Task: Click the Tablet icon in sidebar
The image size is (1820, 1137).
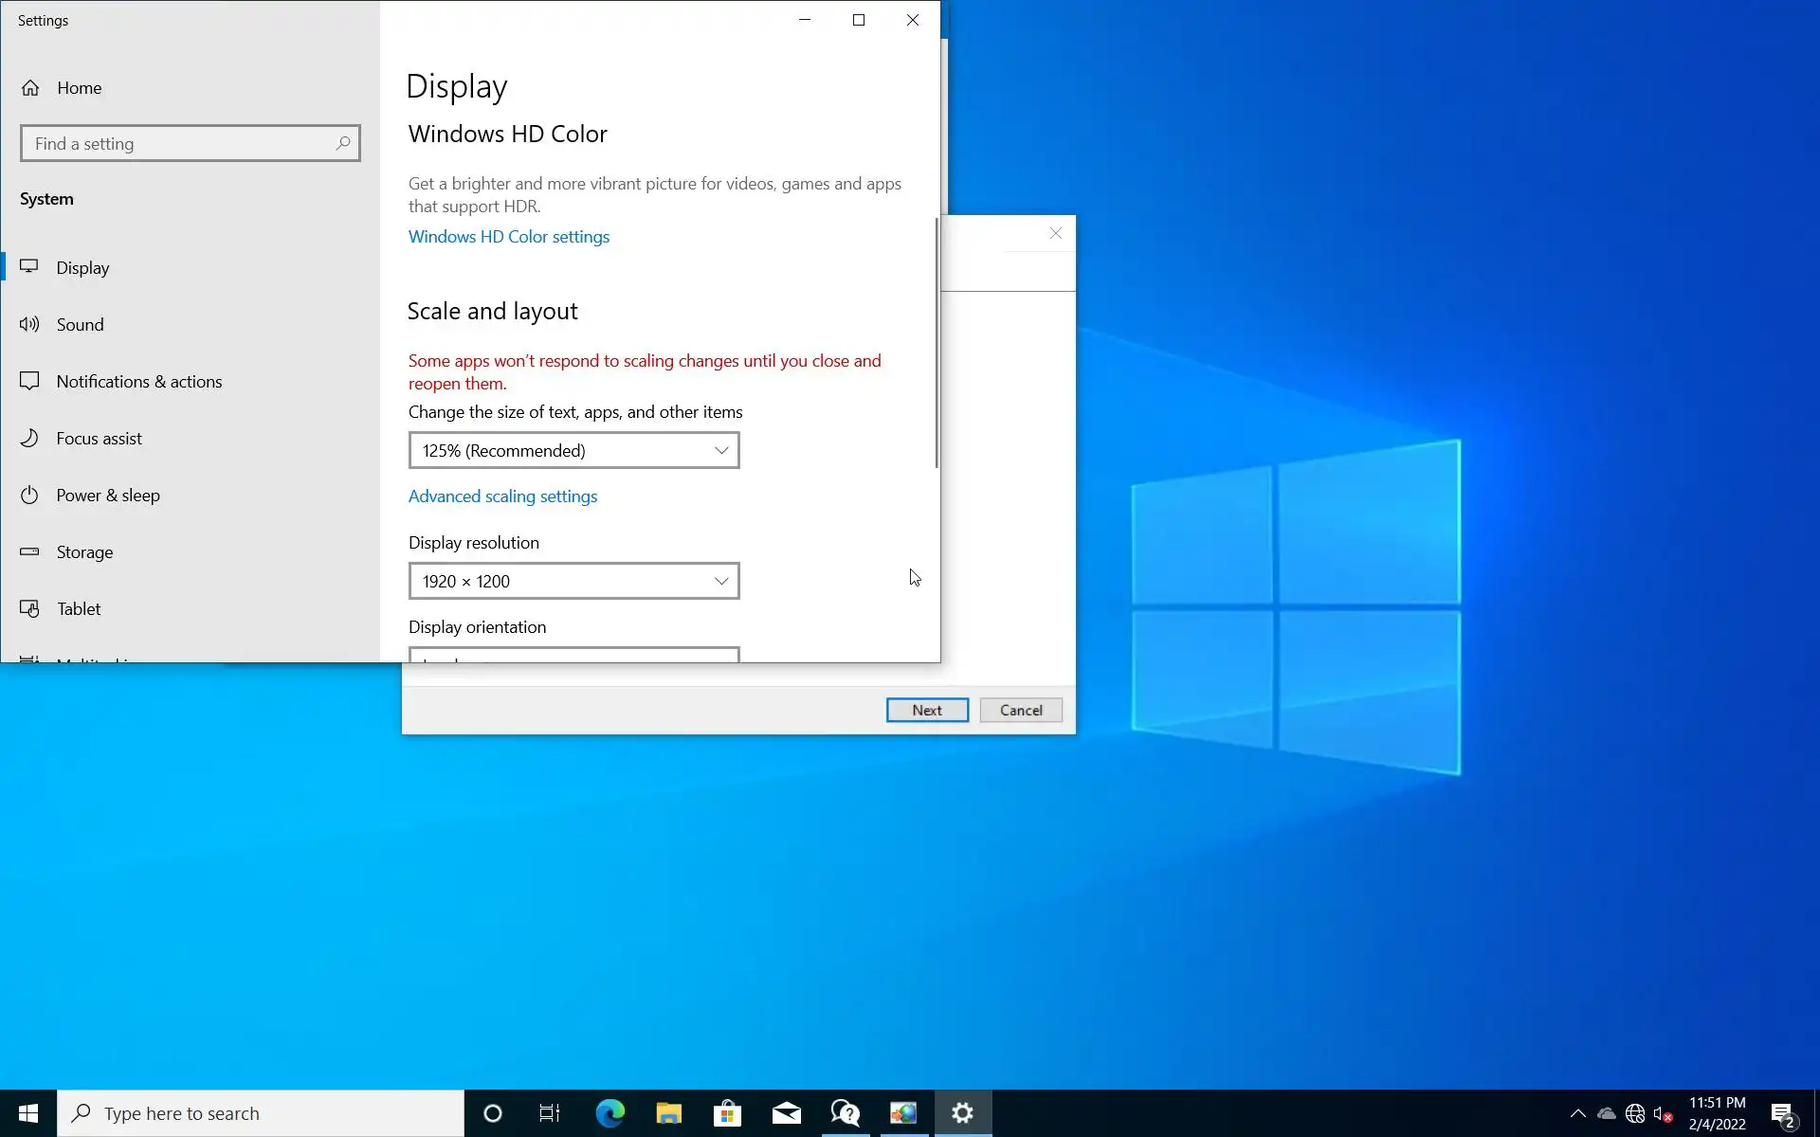Action: click(29, 608)
